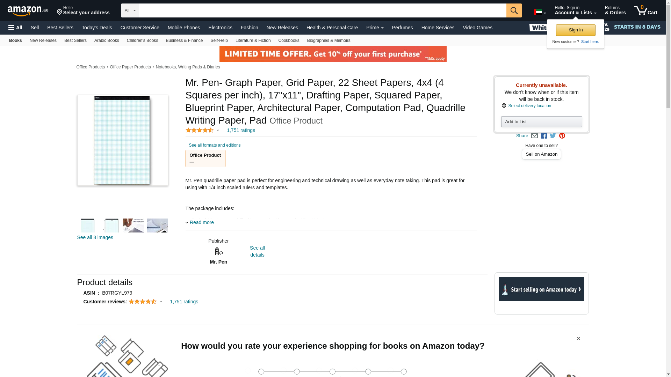
Task: Go to Amazon.ae home logo
Action: click(x=28, y=11)
